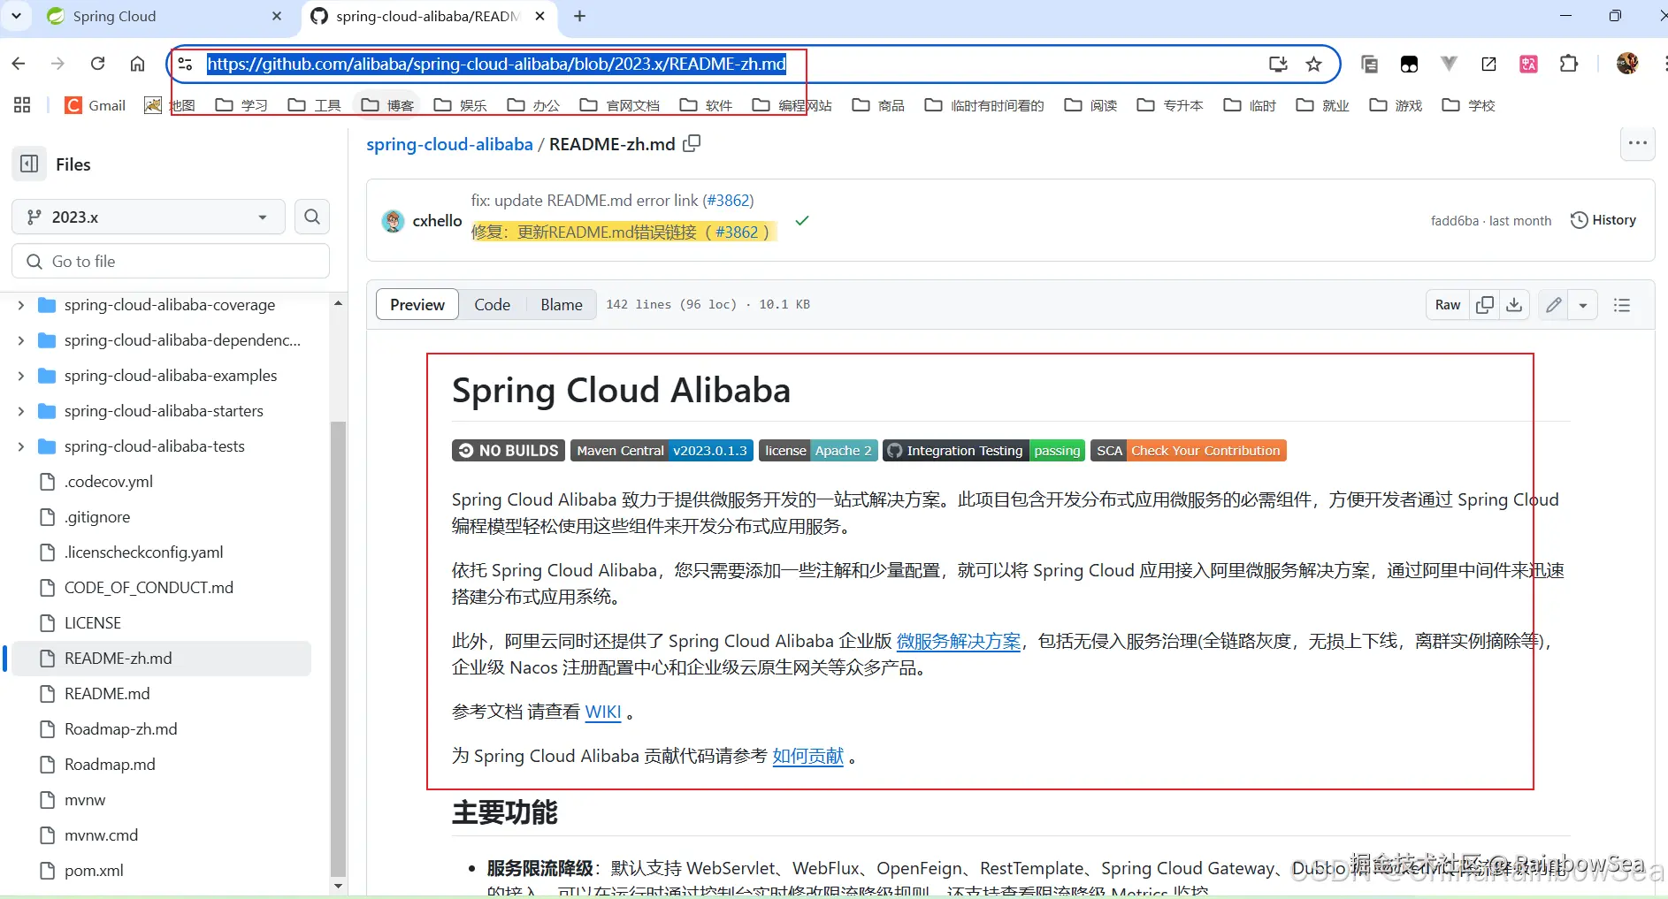The width and height of the screenshot is (1668, 899).
Task: Open a new browser tab
Action: pyautogui.click(x=580, y=16)
